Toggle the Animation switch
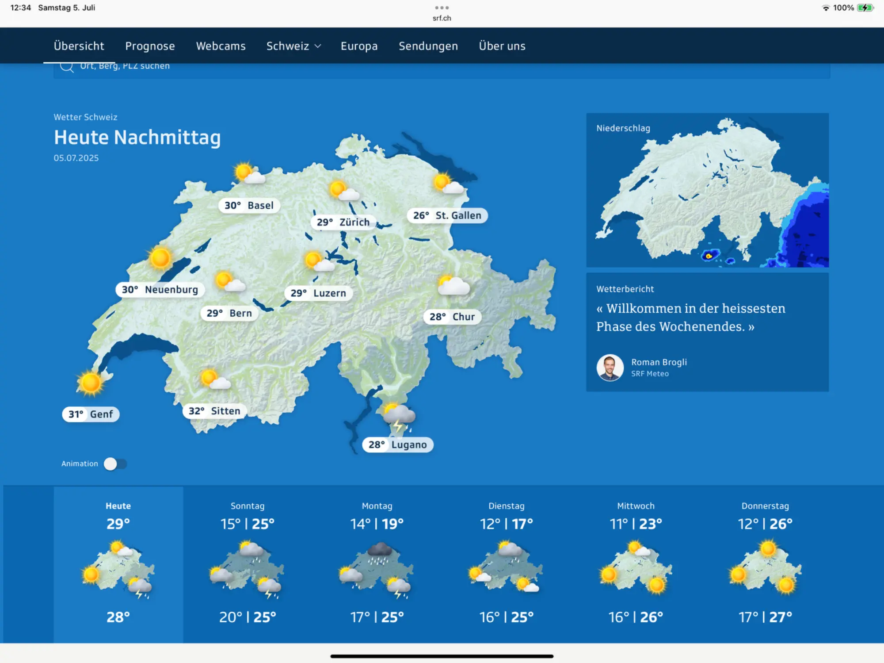Viewport: 884px width, 663px height. tap(115, 464)
